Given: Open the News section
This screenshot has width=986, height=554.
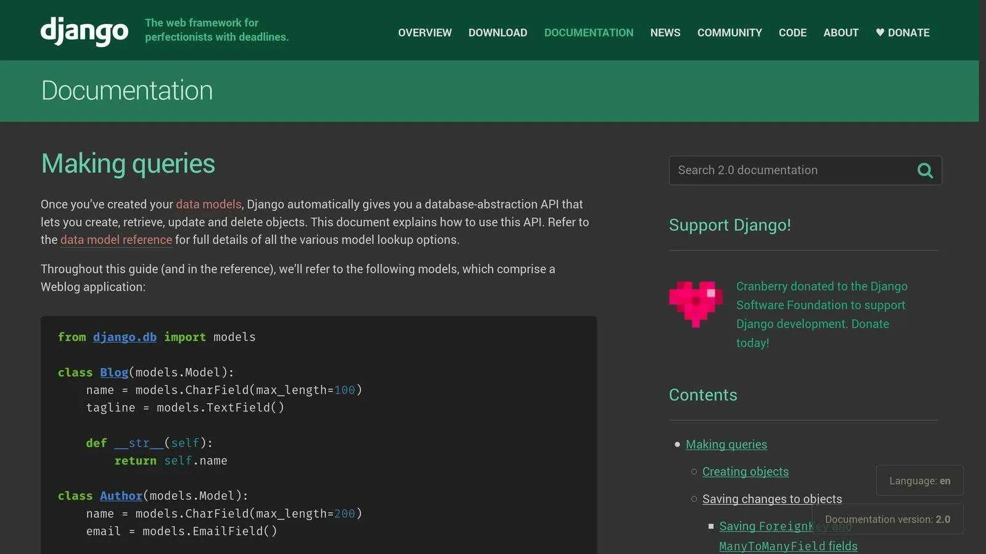Looking at the screenshot, I should coord(665,33).
